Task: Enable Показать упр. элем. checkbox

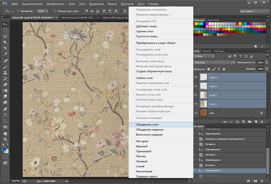Action: [55, 11]
